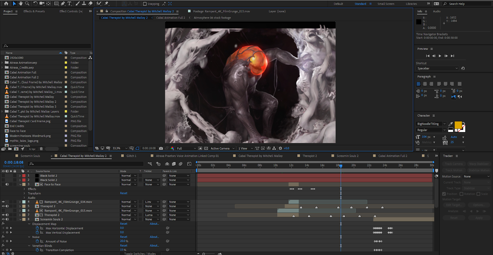Screen dimensions: 493x255
Task: Click the timeline zoom slider handle
Action: pyautogui.click(x=204, y=254)
